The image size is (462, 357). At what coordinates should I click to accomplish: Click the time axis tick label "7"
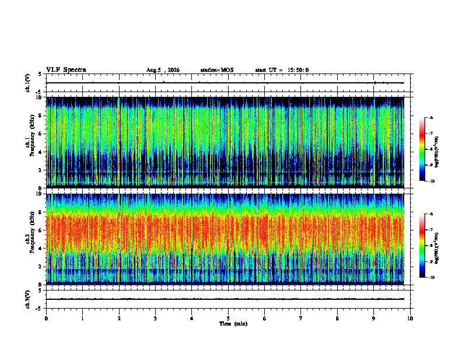(301, 318)
